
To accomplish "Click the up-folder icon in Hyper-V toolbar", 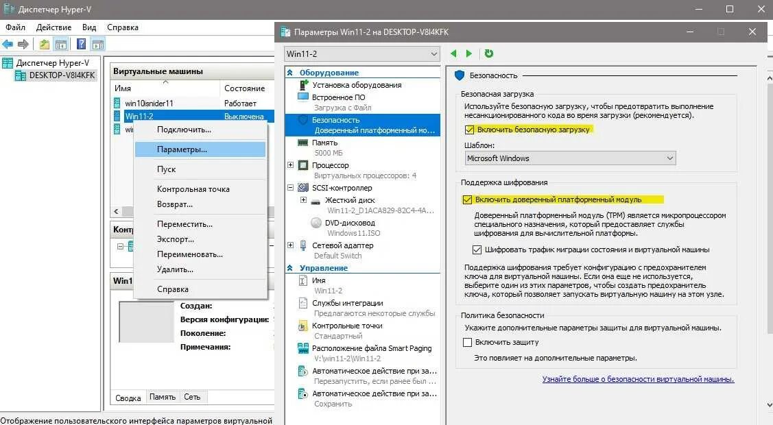I will [45, 45].
